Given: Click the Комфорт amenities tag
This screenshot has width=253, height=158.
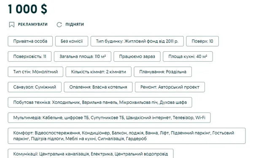Looking at the screenshot, I should click(126, 136).
